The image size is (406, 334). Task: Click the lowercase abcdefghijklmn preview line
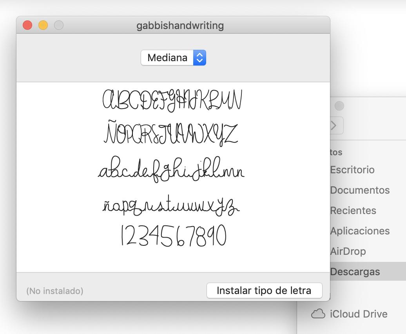(171, 170)
